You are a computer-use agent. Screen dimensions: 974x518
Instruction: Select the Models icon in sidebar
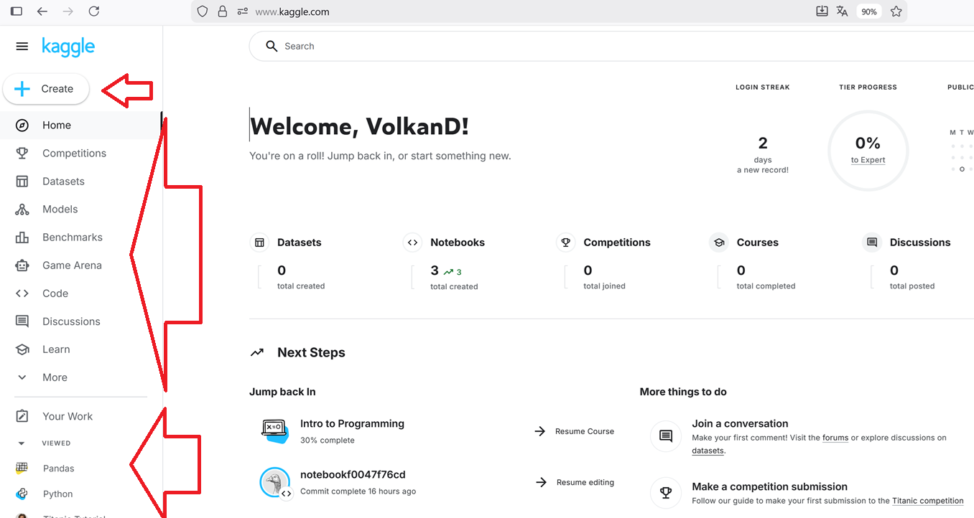tap(22, 209)
